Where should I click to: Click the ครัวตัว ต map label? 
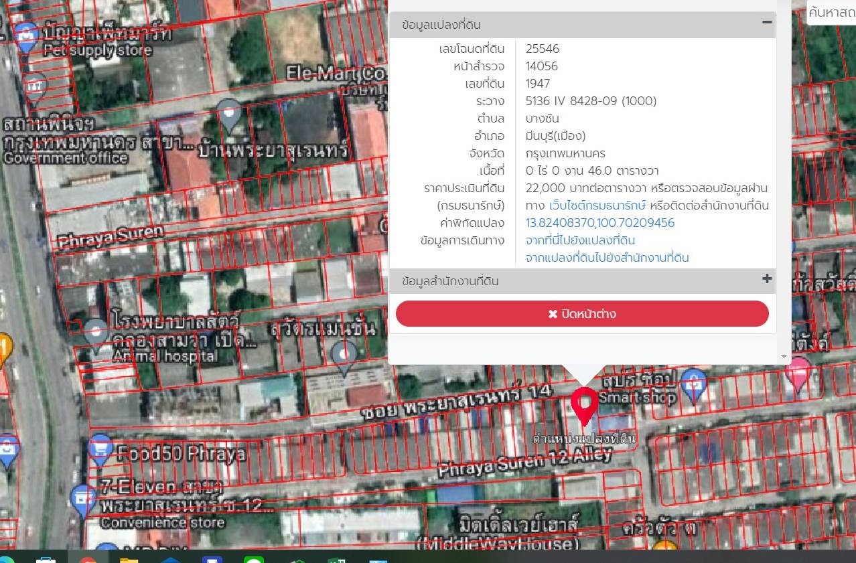(x=658, y=528)
